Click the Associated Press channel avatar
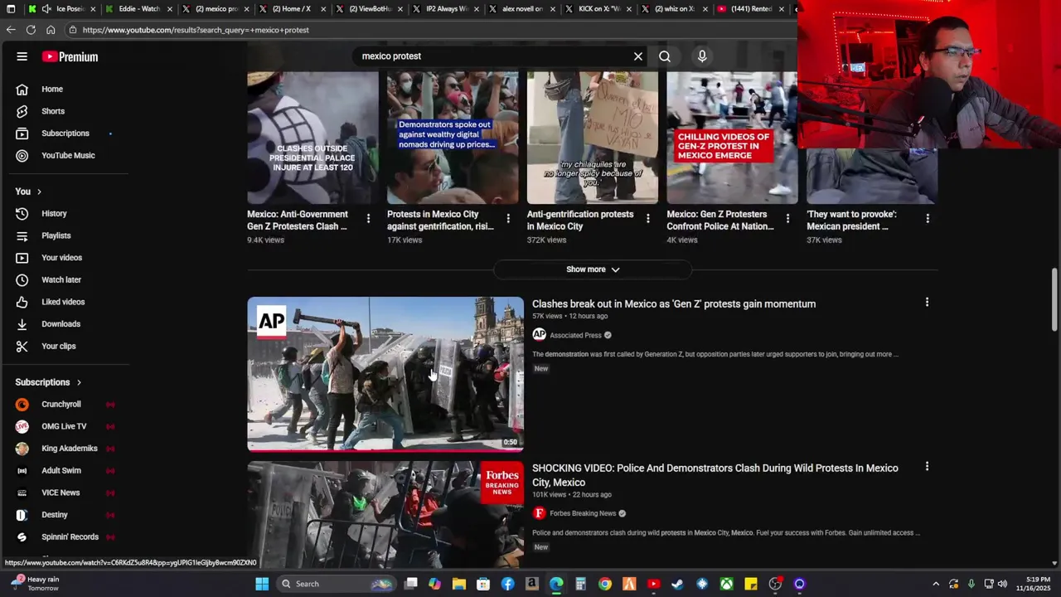Screen dimensions: 1061x597 [539, 334]
